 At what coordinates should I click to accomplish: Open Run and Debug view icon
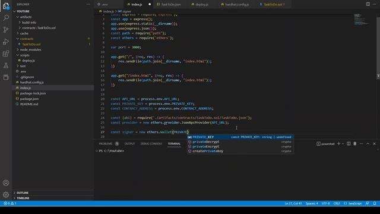tap(6, 42)
